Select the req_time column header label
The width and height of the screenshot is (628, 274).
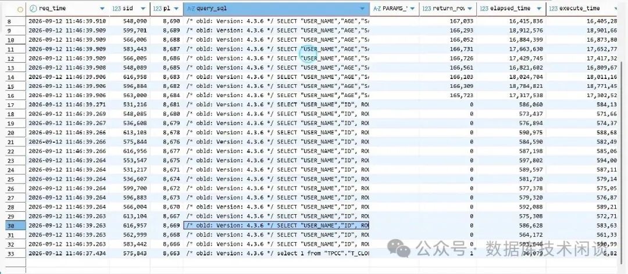tap(52, 8)
